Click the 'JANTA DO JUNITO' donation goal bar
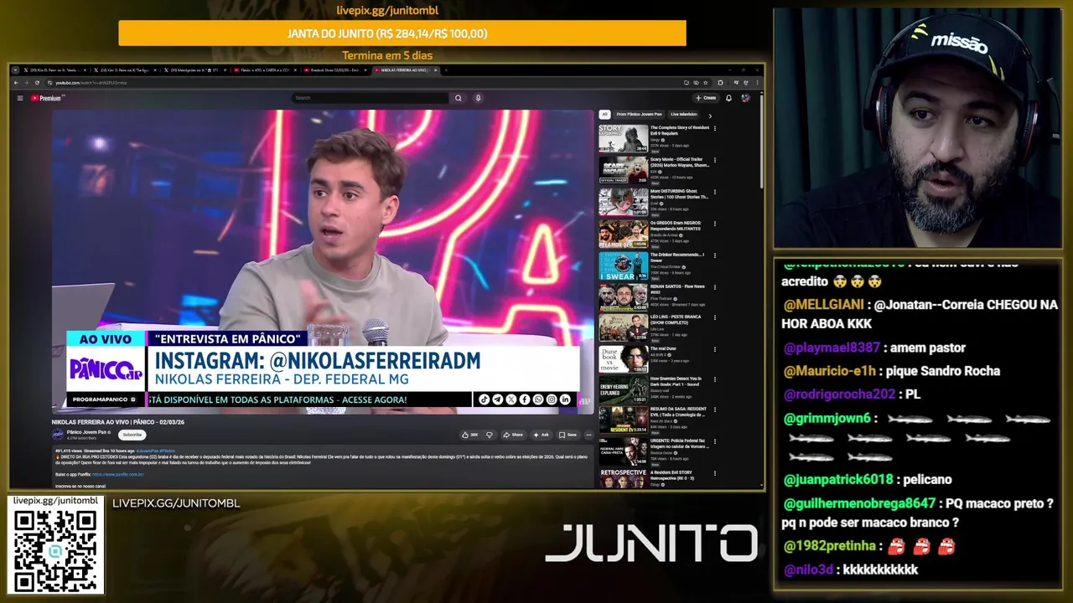 tap(402, 33)
